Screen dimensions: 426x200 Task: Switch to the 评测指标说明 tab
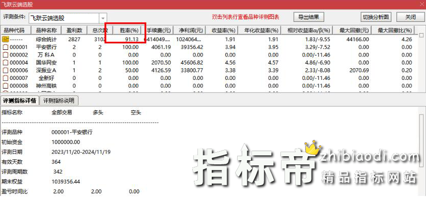point(59,101)
